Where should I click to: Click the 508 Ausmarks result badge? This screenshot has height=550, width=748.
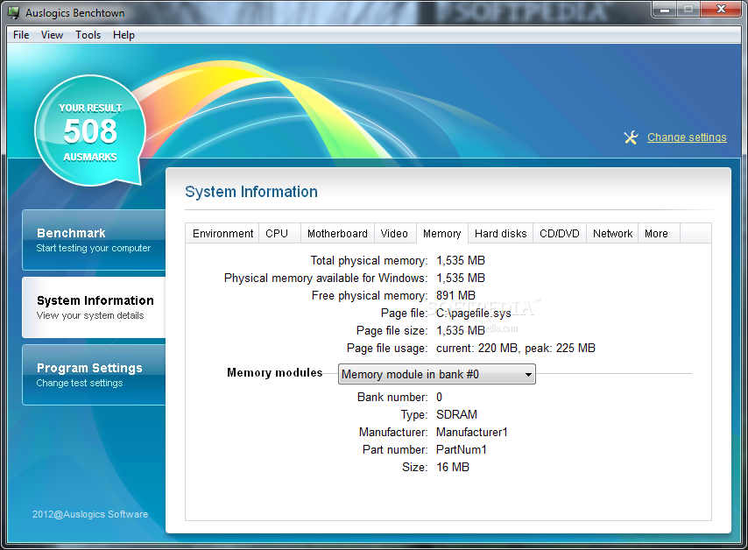90,130
